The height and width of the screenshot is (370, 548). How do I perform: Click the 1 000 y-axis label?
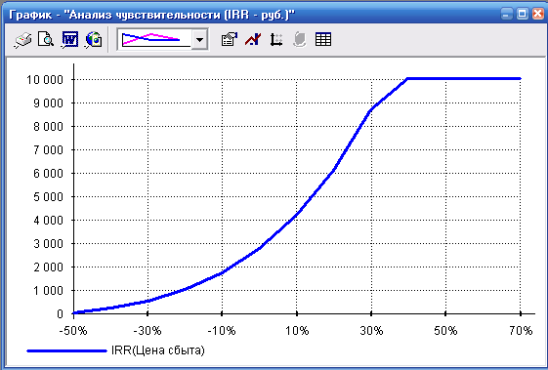click(x=48, y=291)
